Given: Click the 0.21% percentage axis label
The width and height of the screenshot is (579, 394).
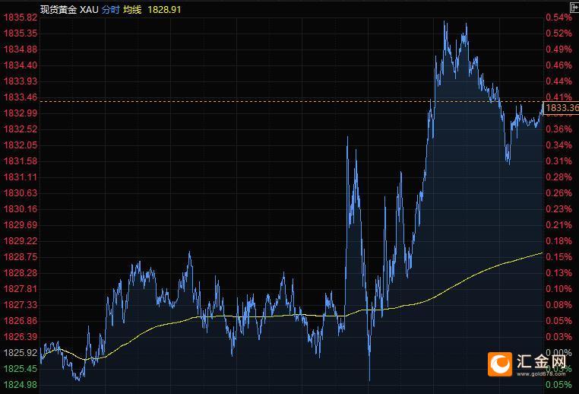Looking at the screenshot, I should [558, 224].
